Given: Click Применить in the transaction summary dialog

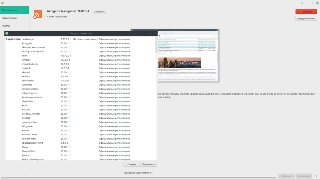Looking at the screenshot, I should (x=149, y=164).
